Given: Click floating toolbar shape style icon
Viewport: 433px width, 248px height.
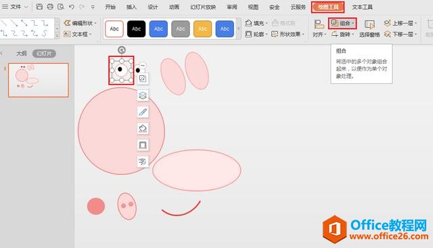Looking at the screenshot, I should coord(143,79).
